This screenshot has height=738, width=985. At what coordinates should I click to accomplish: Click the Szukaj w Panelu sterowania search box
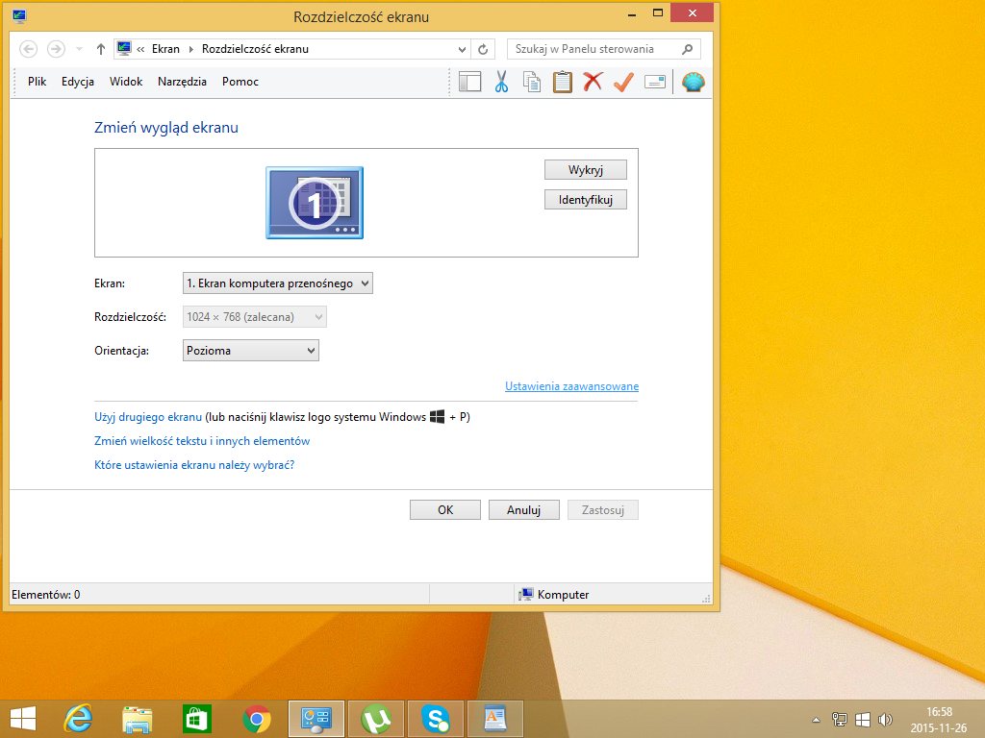pos(596,49)
